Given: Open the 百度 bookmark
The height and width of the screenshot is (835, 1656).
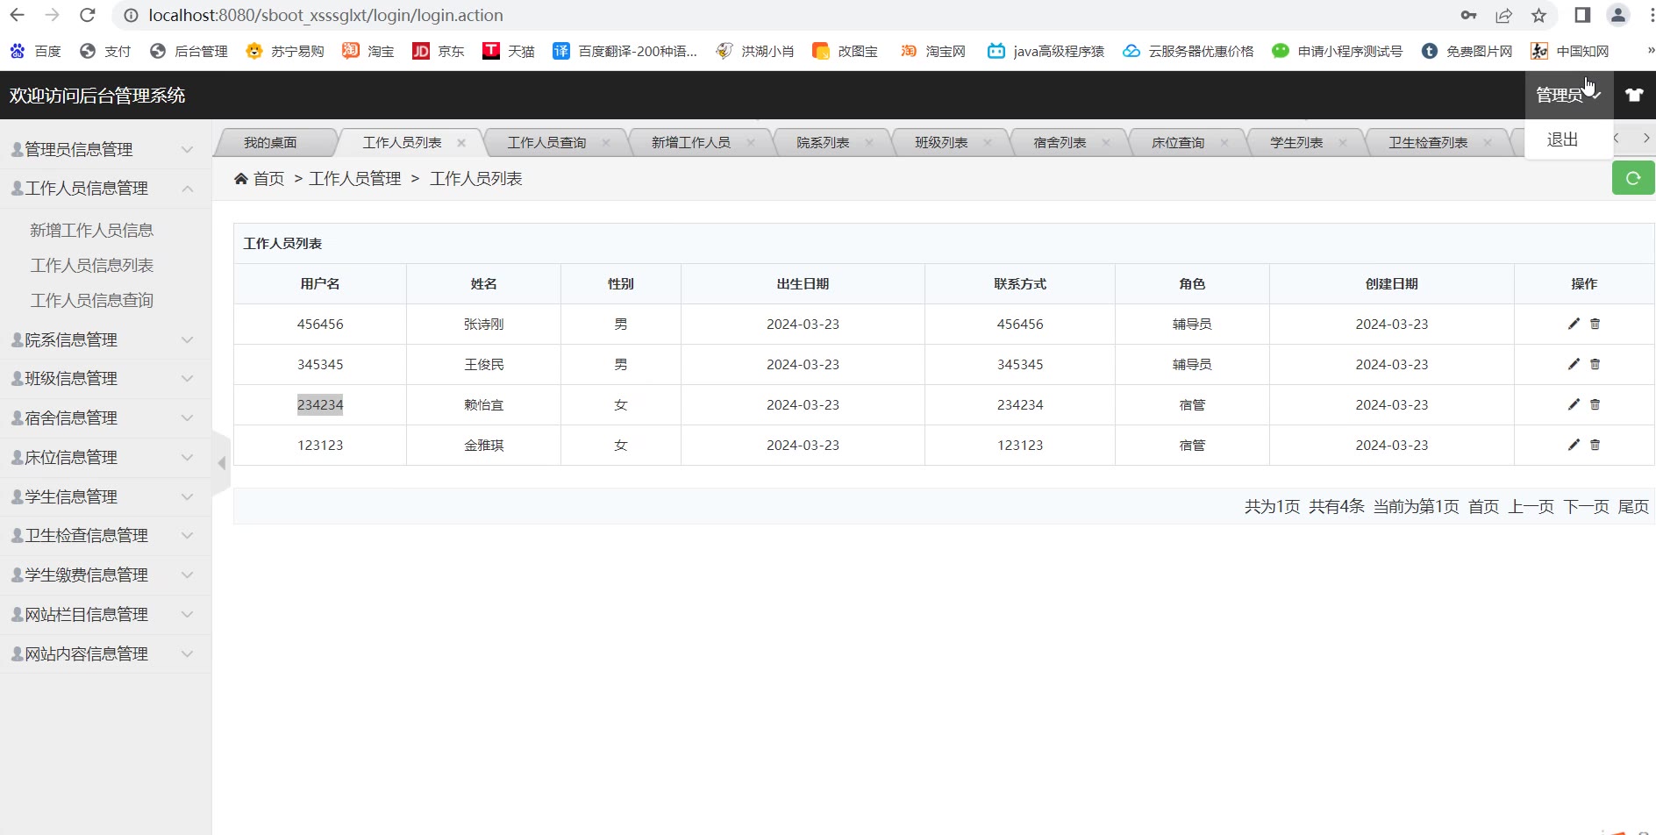Looking at the screenshot, I should point(36,51).
